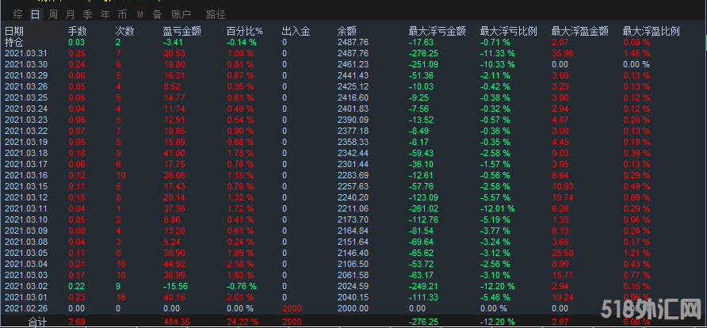Switch to the 月 monthly tab
The height and width of the screenshot is (328, 707).
pyautogui.click(x=70, y=14)
